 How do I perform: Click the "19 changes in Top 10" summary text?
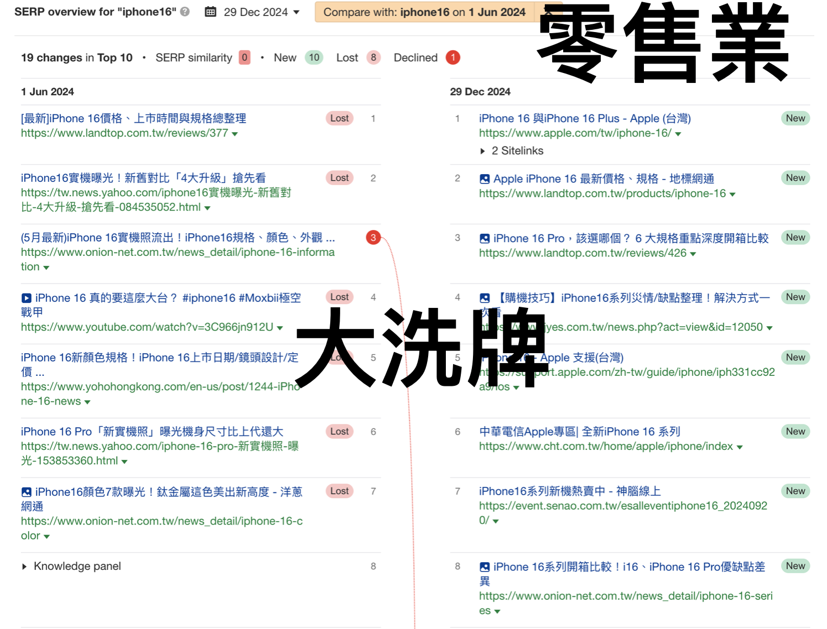(77, 57)
